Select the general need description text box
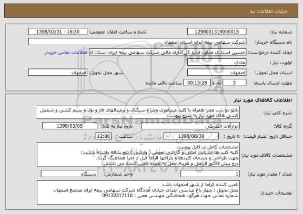The image size is (303, 214). pyautogui.click(x=138, y=113)
